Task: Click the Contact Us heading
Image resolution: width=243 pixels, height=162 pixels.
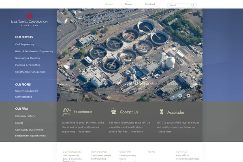Action: pyautogui.click(x=129, y=112)
